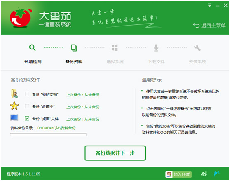Click the yellow star favorites icon
The height and width of the screenshot is (181, 230).
(14, 106)
